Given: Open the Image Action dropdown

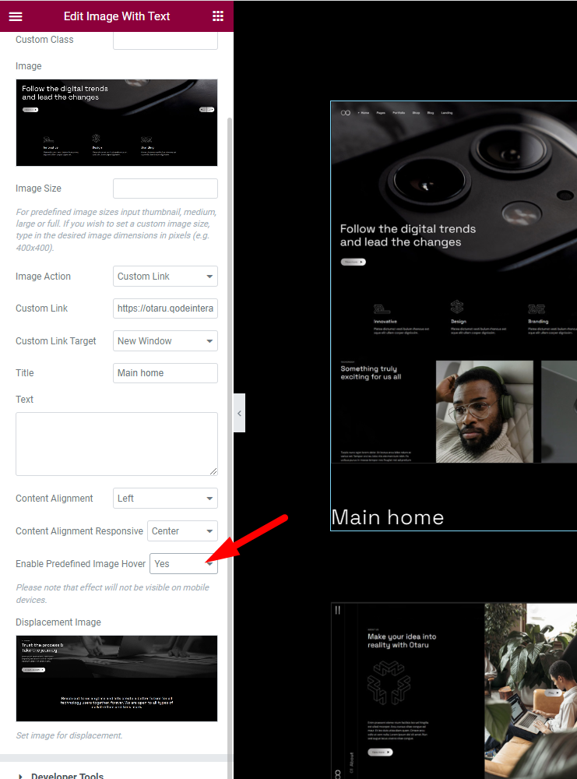Looking at the screenshot, I should point(165,277).
